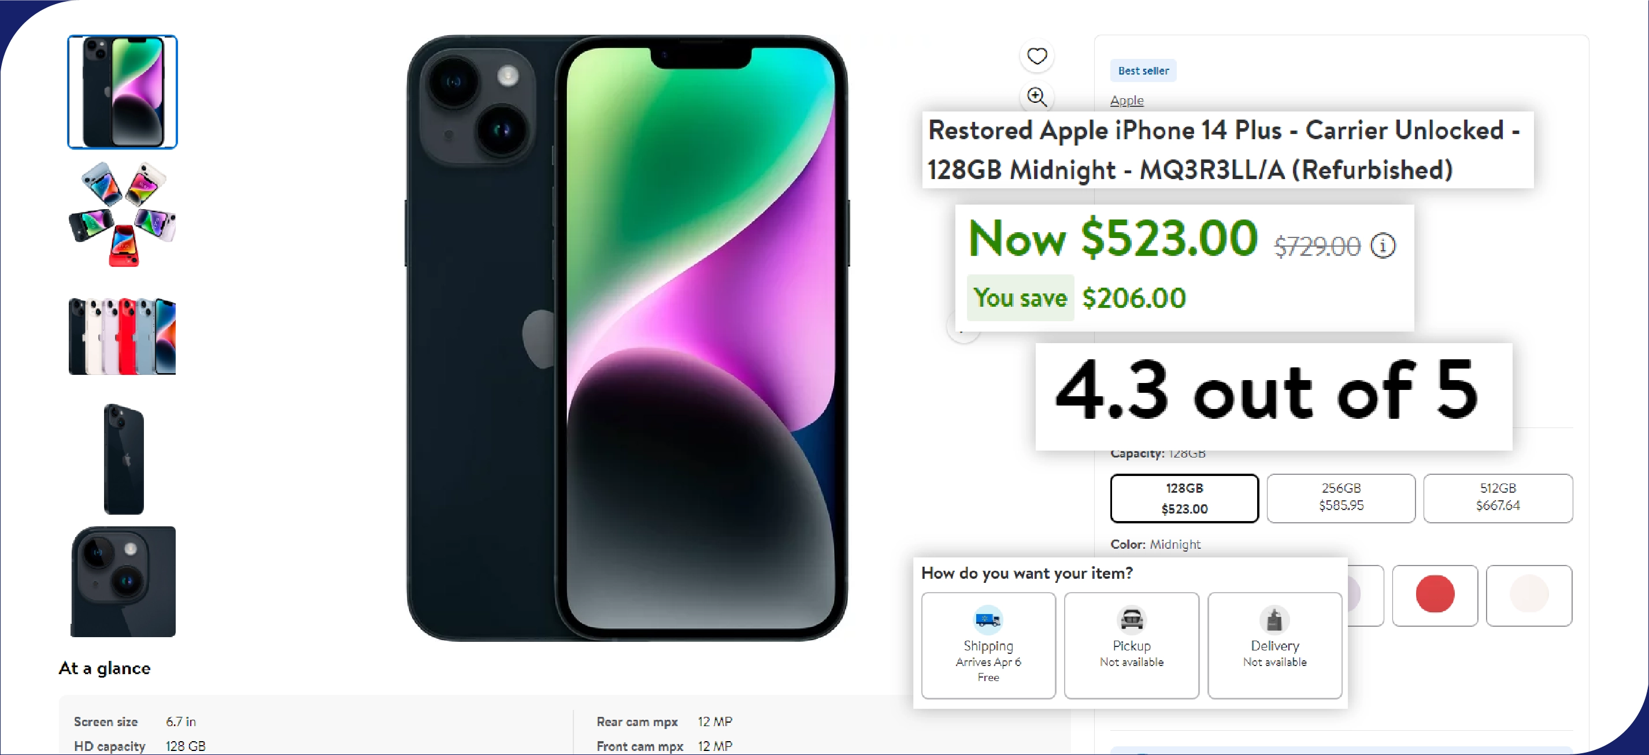
Task: Click the price info circle icon
Action: 1383,246
